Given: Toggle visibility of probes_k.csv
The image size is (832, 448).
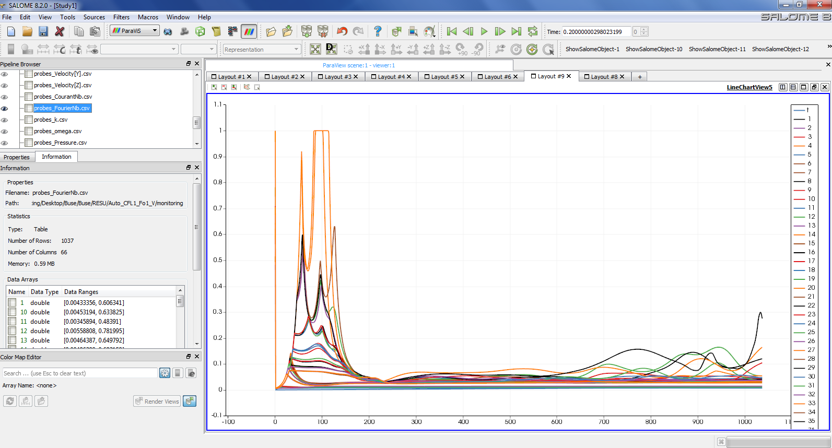Looking at the screenshot, I should pyautogui.click(x=5, y=120).
